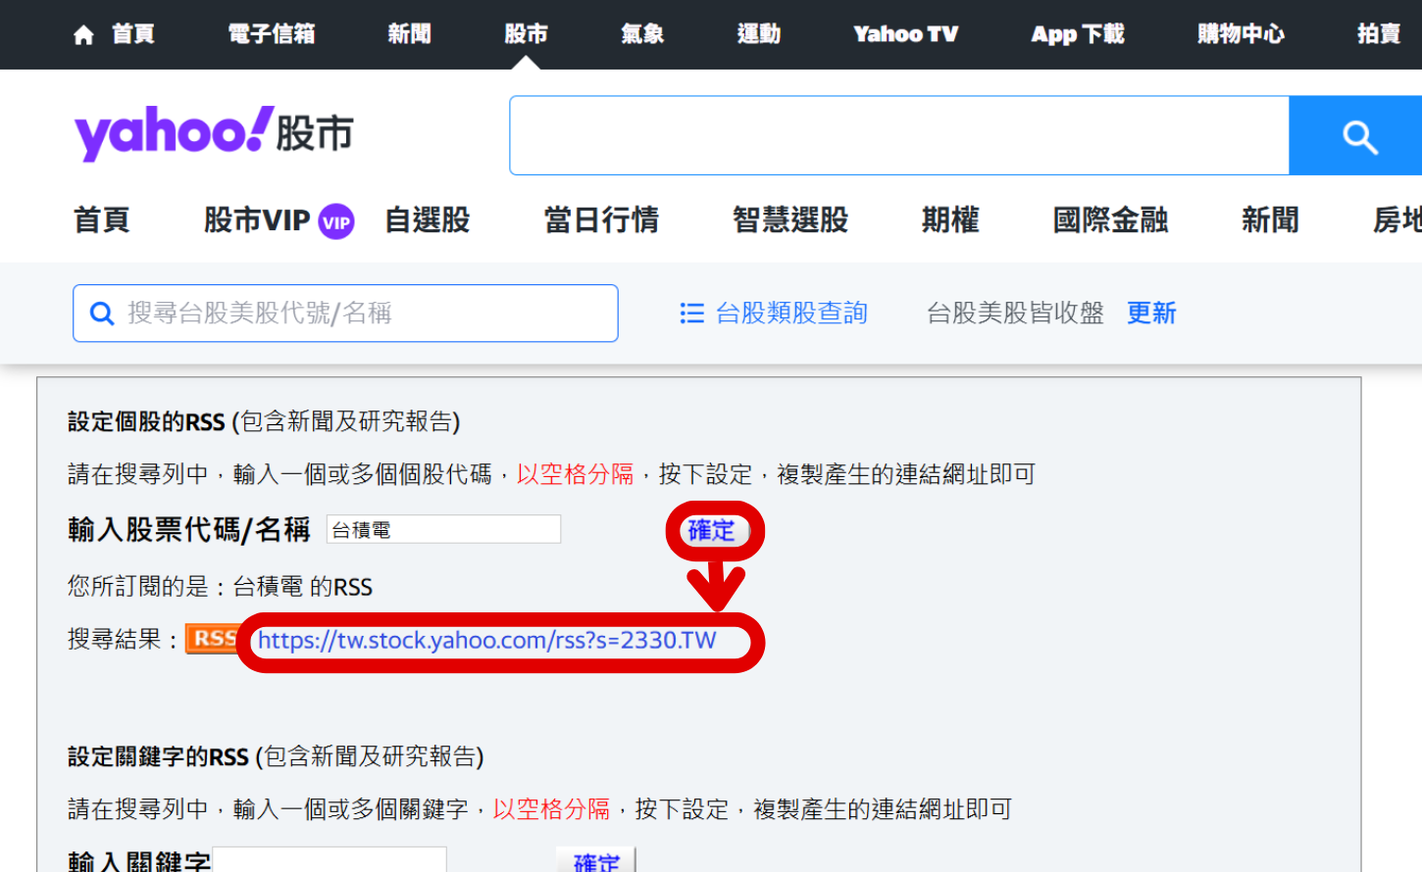The width and height of the screenshot is (1422, 872).
Task: Switch to the 智慧選股 tab
Action: pos(790,219)
